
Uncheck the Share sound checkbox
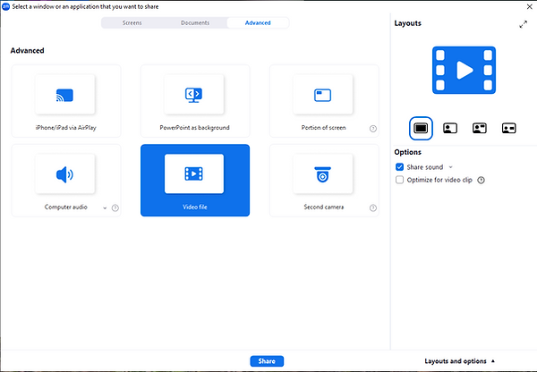(400, 167)
